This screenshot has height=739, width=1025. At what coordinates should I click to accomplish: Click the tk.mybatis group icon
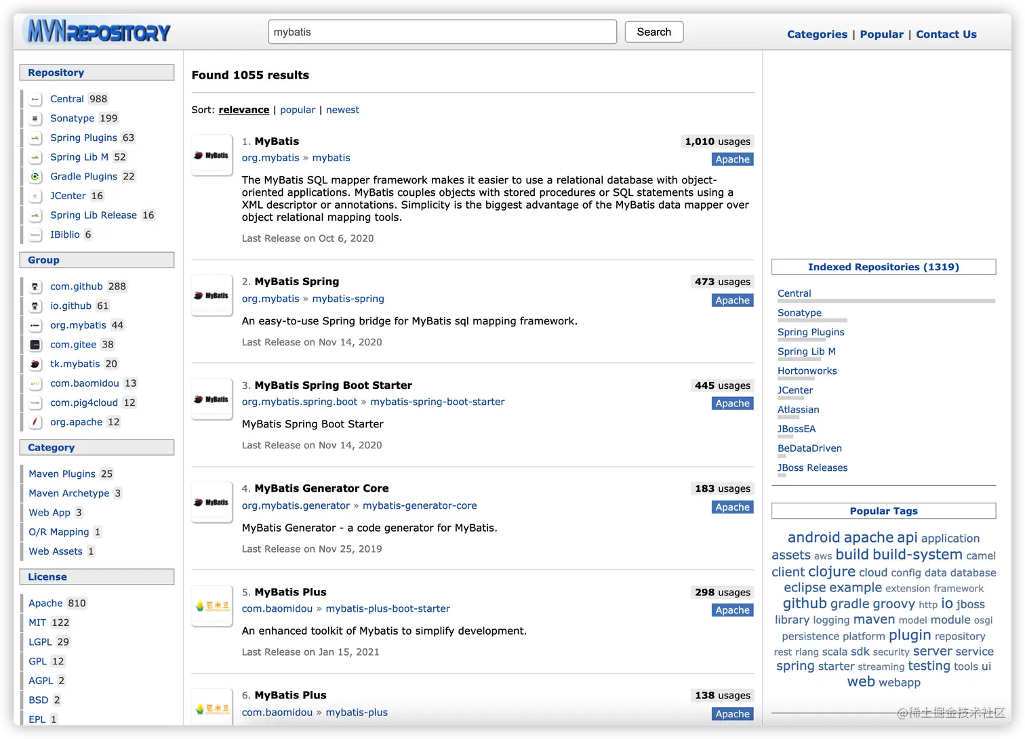coord(35,364)
